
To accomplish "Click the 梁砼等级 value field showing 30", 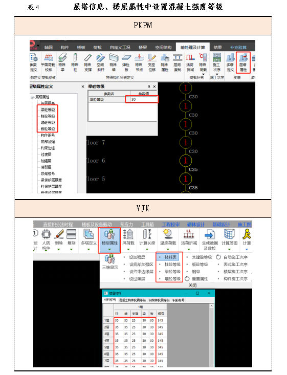I will point(142,99).
